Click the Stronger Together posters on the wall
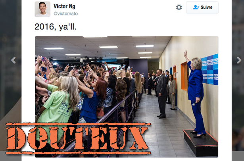Screen dimensions: 244x161 point(210,69)
